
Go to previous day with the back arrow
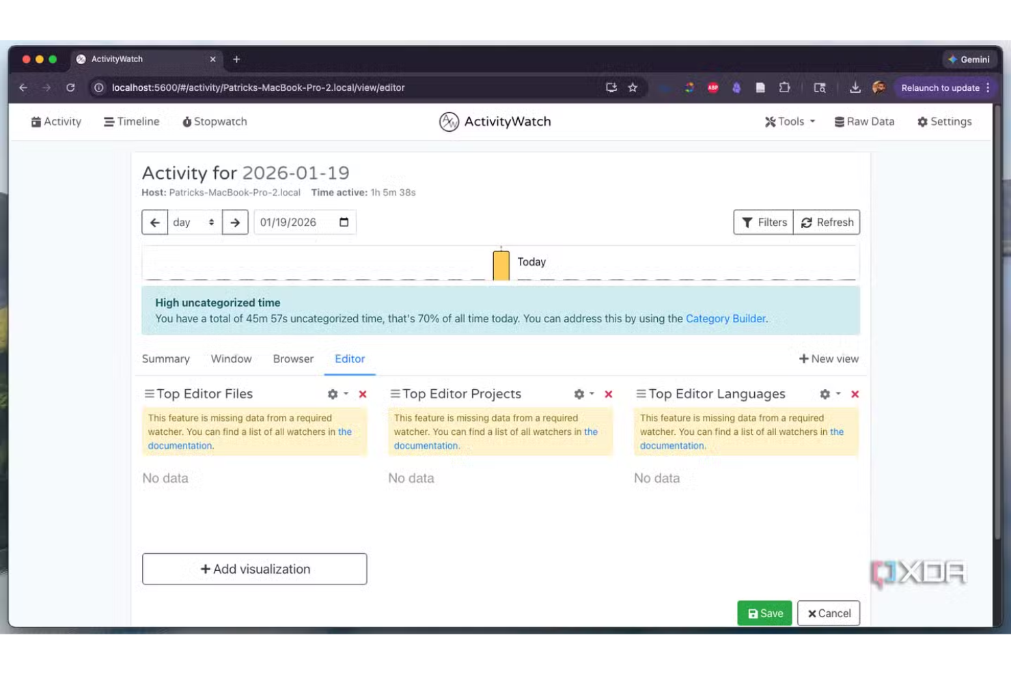click(x=155, y=222)
